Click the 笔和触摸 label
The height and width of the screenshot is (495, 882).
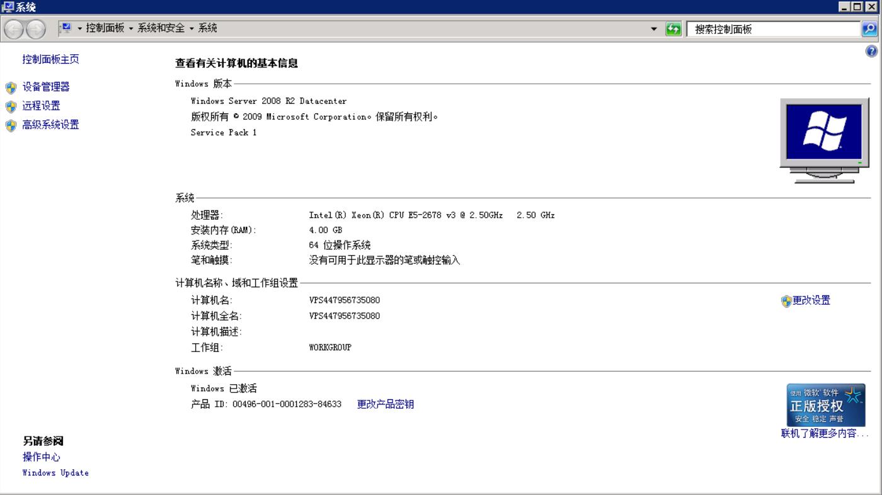pos(211,260)
